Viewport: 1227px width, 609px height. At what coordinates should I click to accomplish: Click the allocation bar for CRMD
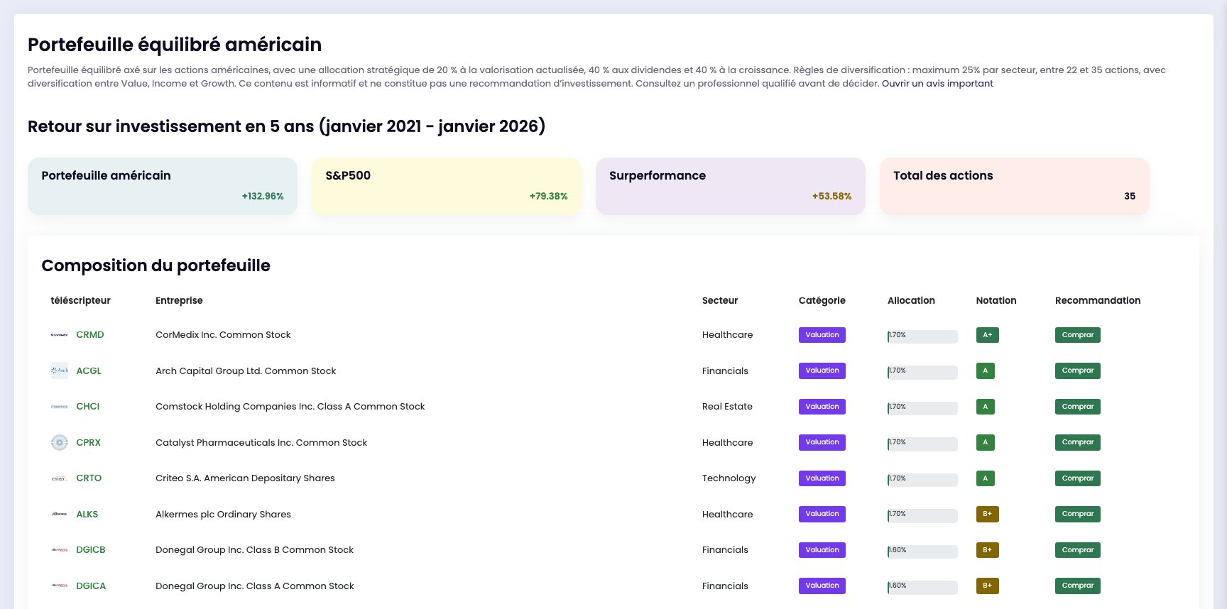point(922,336)
